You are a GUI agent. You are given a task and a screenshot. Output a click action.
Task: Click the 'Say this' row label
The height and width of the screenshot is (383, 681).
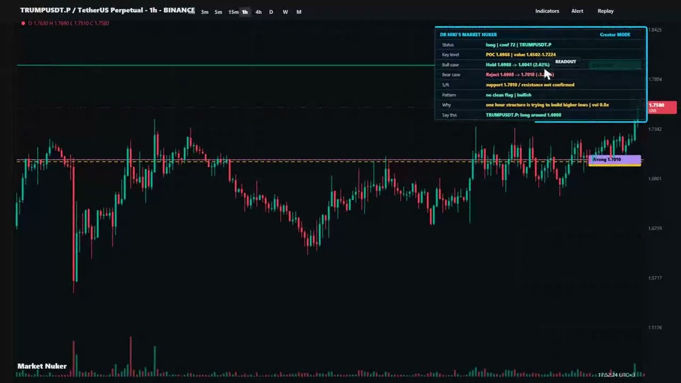(450, 115)
